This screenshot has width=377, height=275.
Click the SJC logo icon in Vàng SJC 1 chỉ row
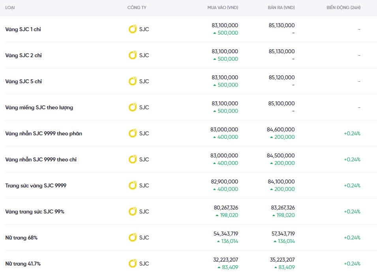pos(133,29)
